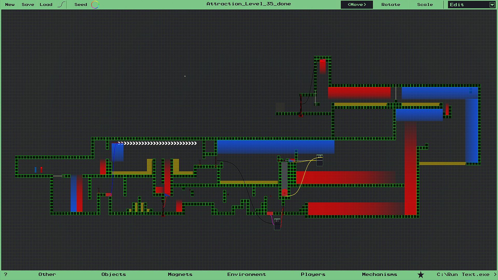
Task: Select the logic node box near yellow wire
Action: pos(320,160)
